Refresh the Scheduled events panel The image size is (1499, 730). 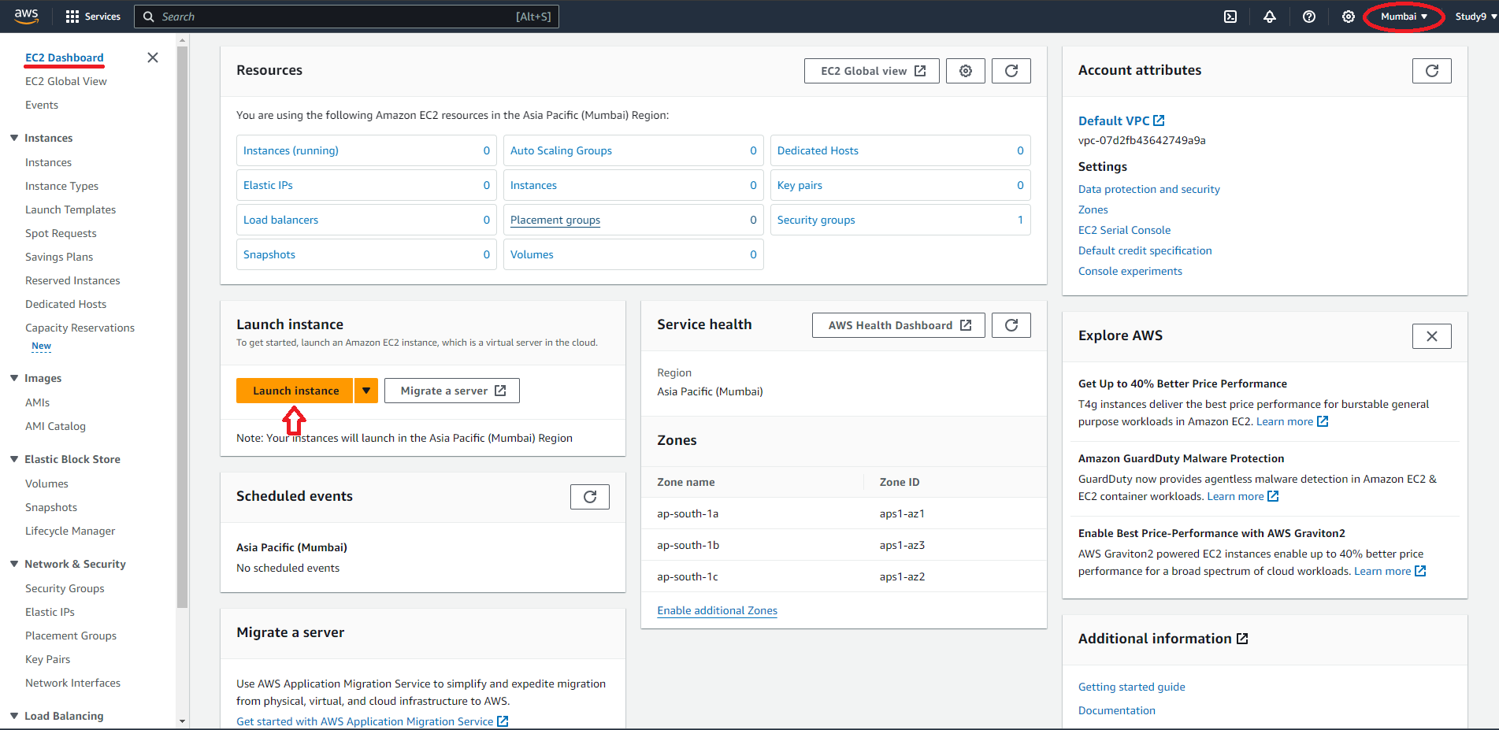coord(590,497)
